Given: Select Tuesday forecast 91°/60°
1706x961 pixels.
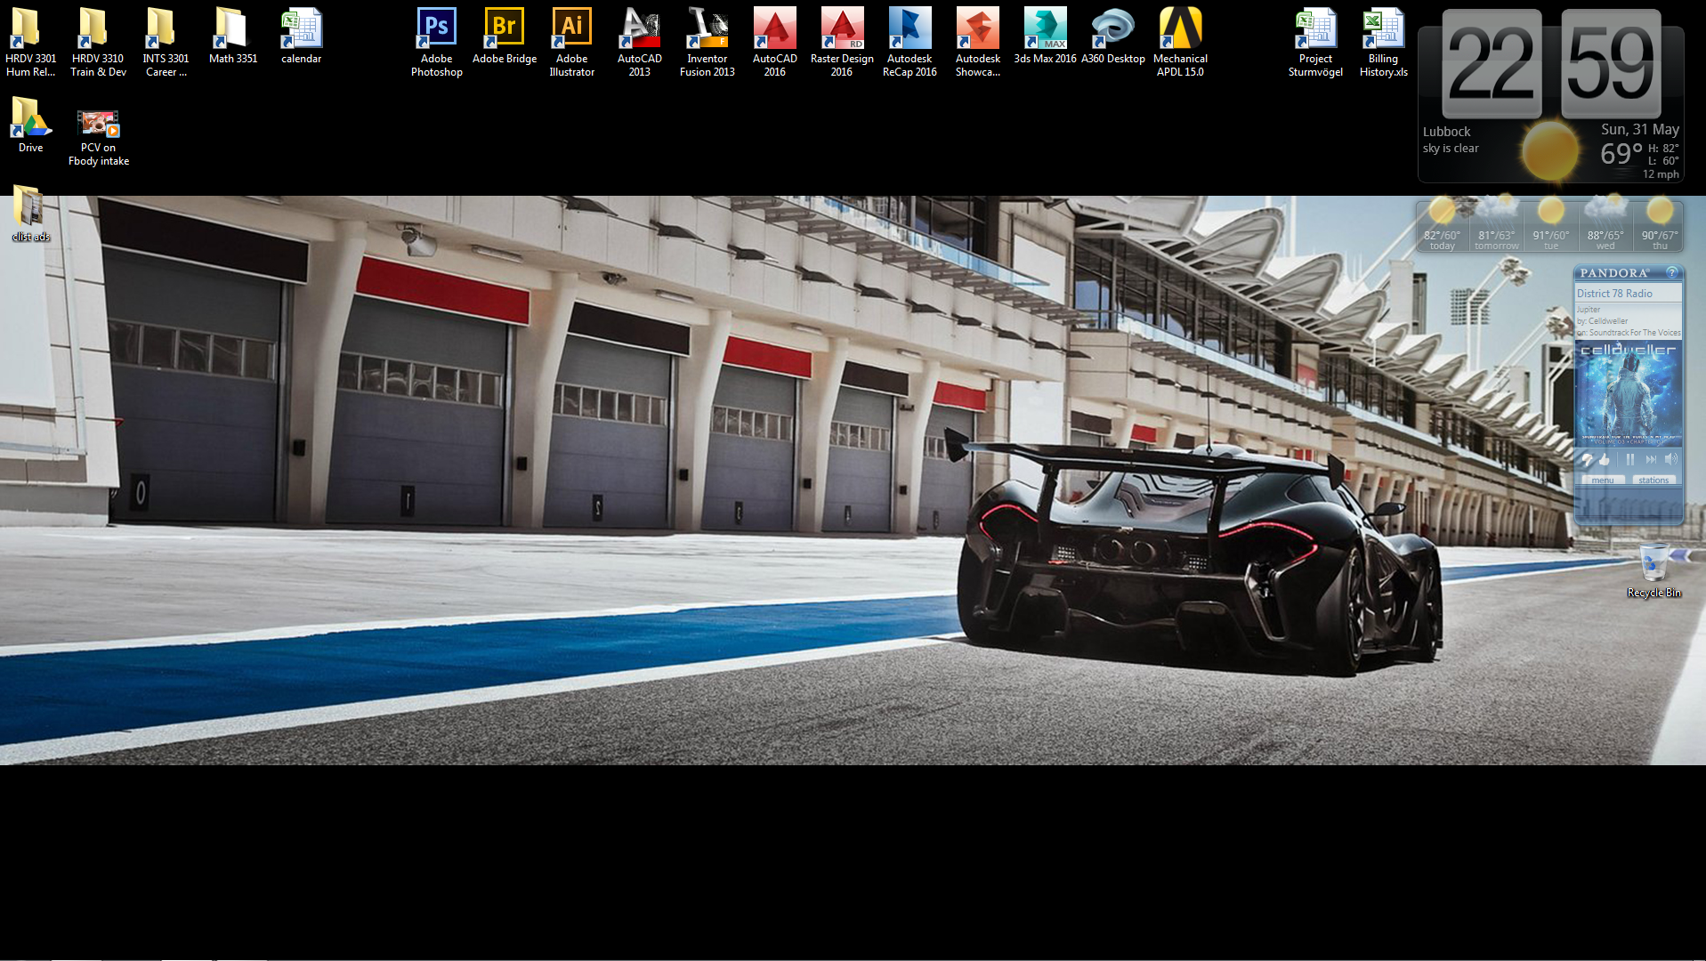Looking at the screenshot, I should click(x=1550, y=224).
